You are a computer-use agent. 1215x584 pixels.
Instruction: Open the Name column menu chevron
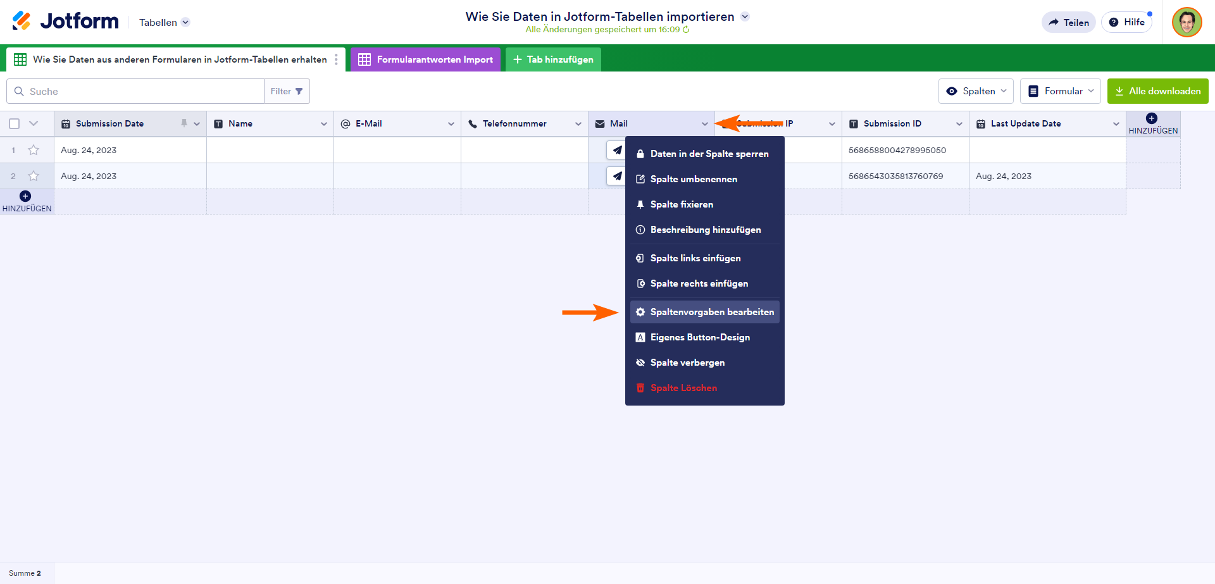pyautogui.click(x=324, y=124)
